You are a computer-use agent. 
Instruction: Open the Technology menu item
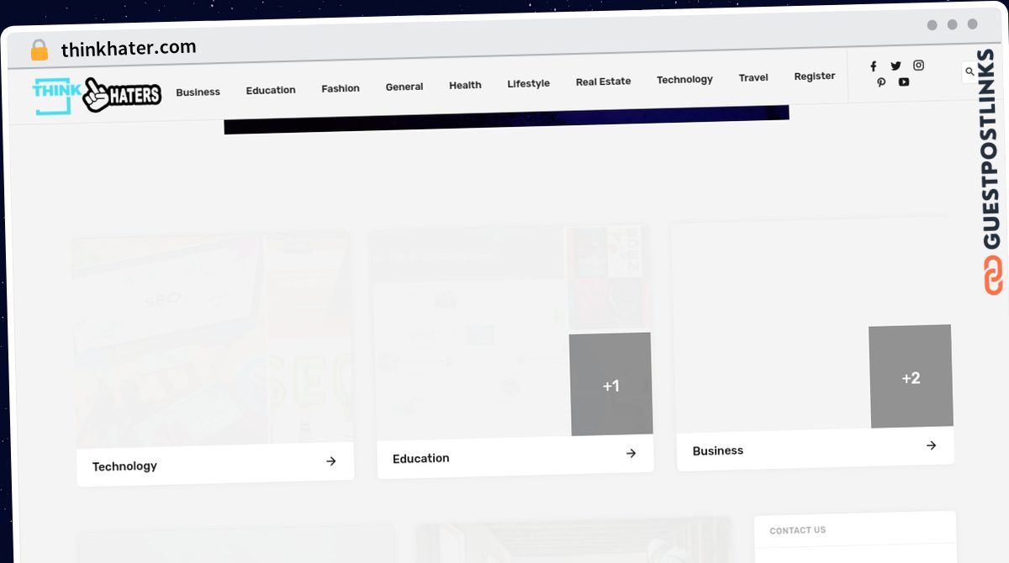tap(684, 80)
